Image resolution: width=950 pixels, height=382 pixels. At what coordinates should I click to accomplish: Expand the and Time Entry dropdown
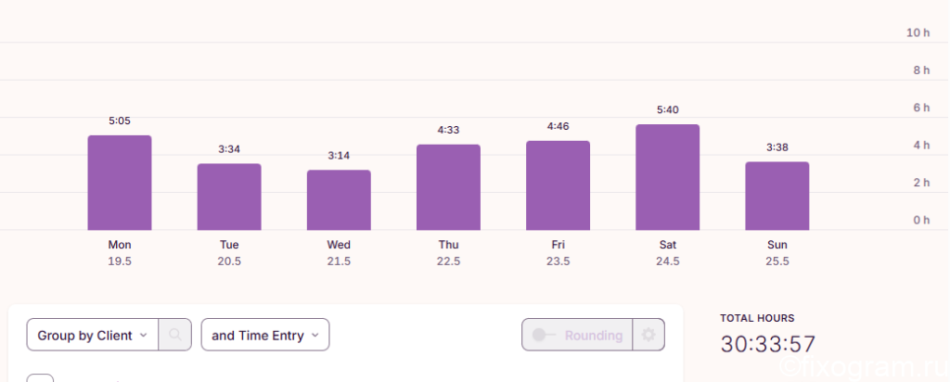click(265, 335)
